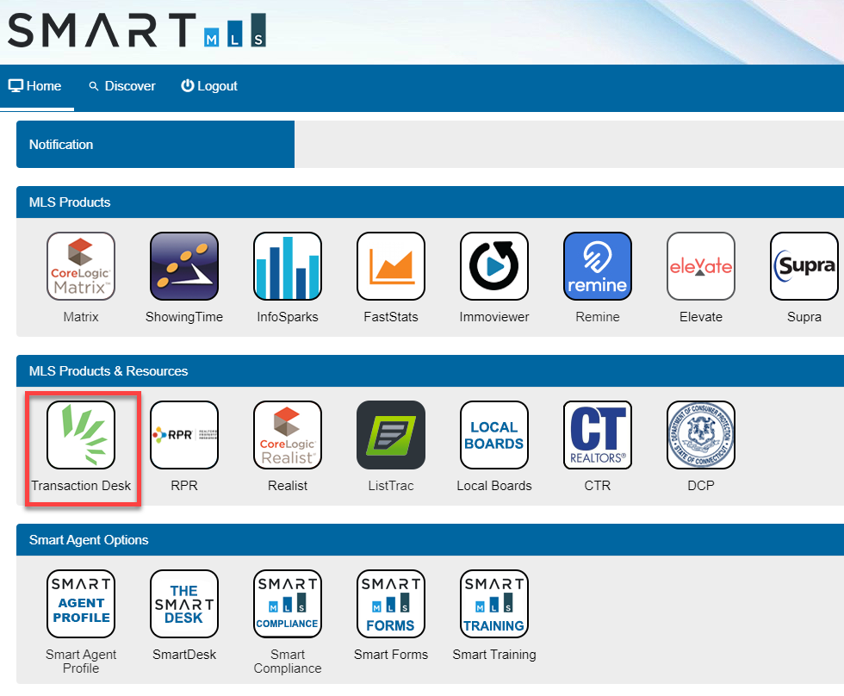
Task: Open CoreLogic Realist icon
Action: coord(288,435)
